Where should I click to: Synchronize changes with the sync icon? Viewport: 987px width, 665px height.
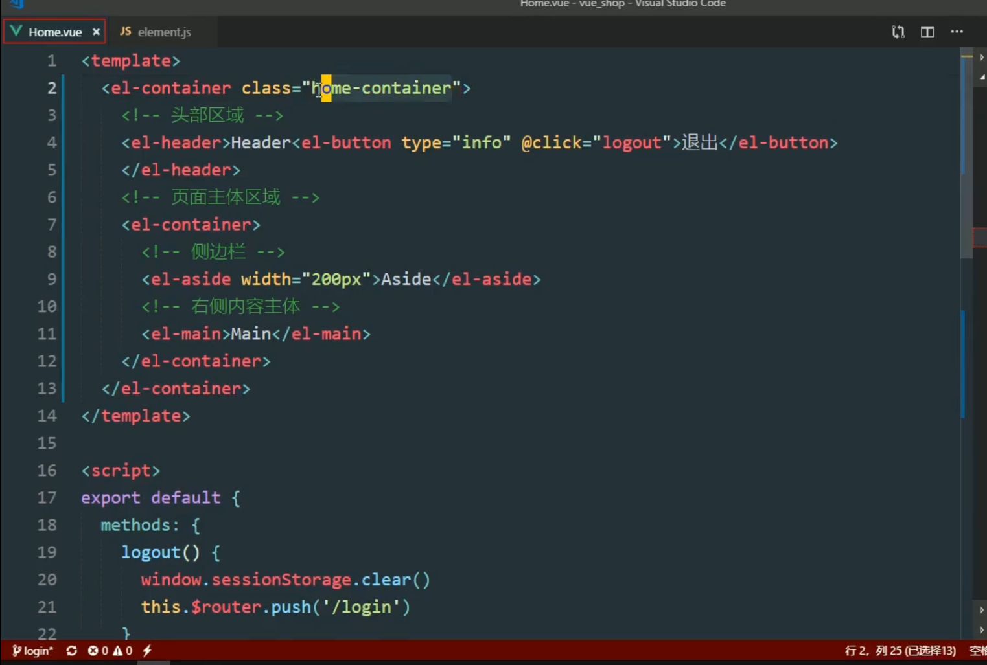(71, 650)
